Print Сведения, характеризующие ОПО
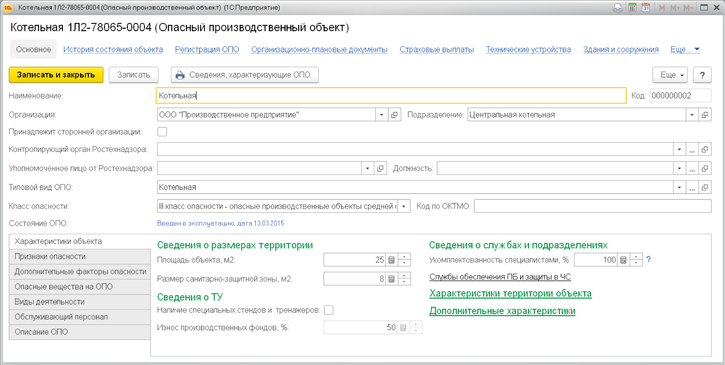Image resolution: width=725 pixels, height=365 pixels. pyautogui.click(x=245, y=75)
